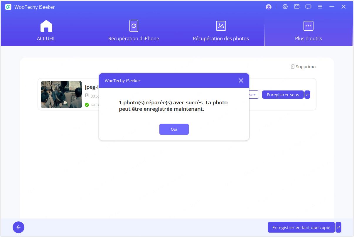The height and width of the screenshot is (237, 354).
Task: Open the Récupération d'iPhone tab
Action: point(134,31)
